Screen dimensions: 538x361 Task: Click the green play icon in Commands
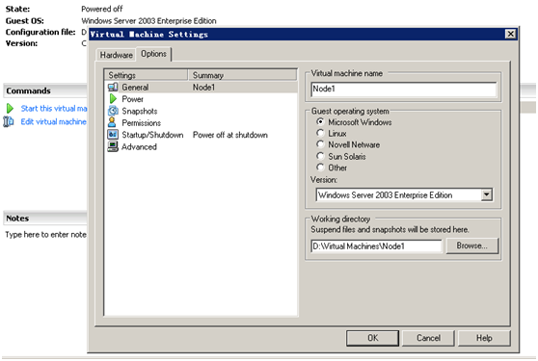(x=10, y=109)
